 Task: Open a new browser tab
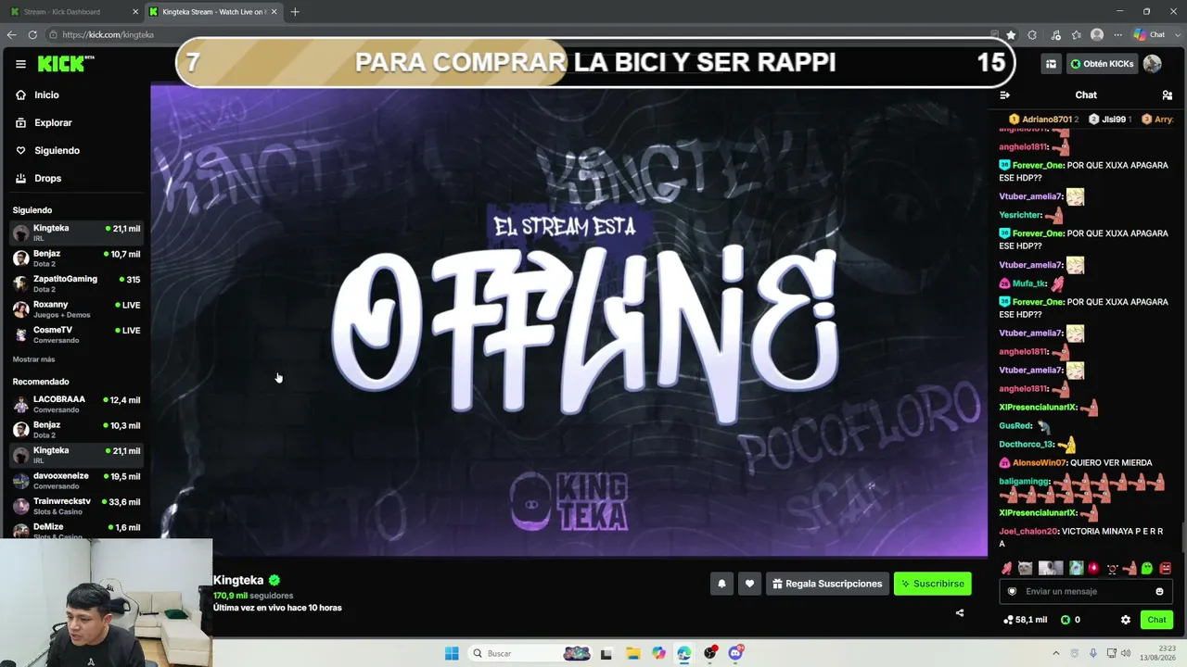tap(295, 12)
